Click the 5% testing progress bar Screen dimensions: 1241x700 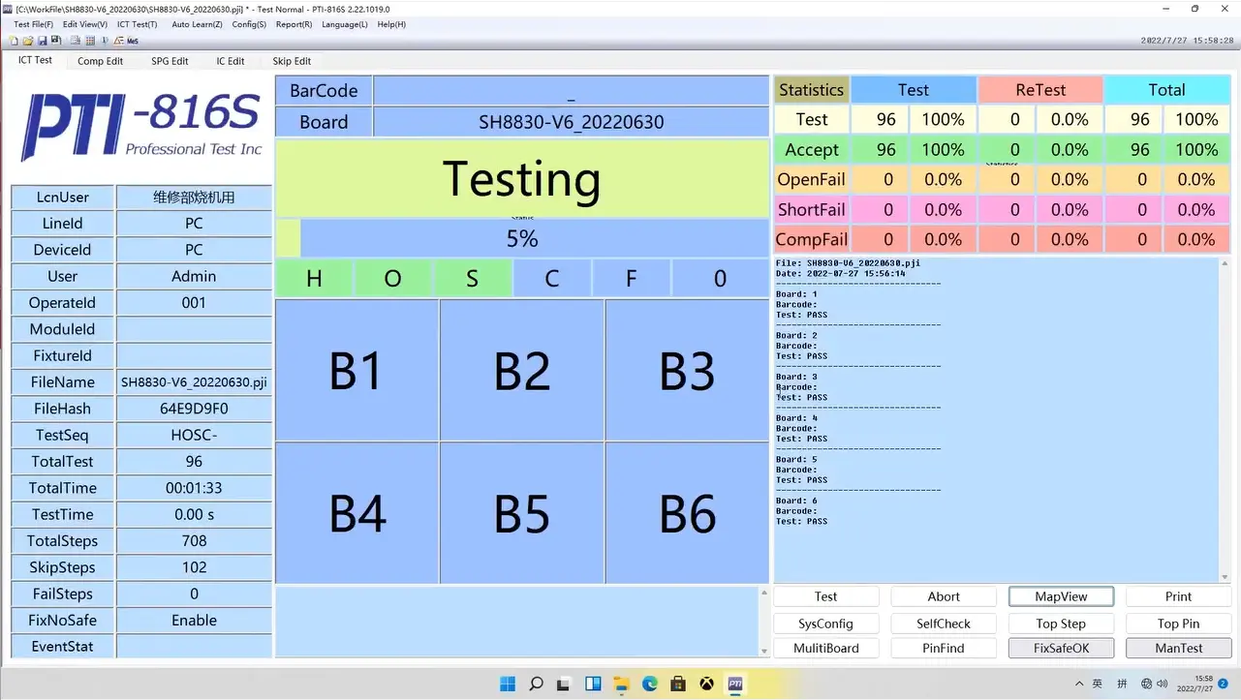point(522,239)
